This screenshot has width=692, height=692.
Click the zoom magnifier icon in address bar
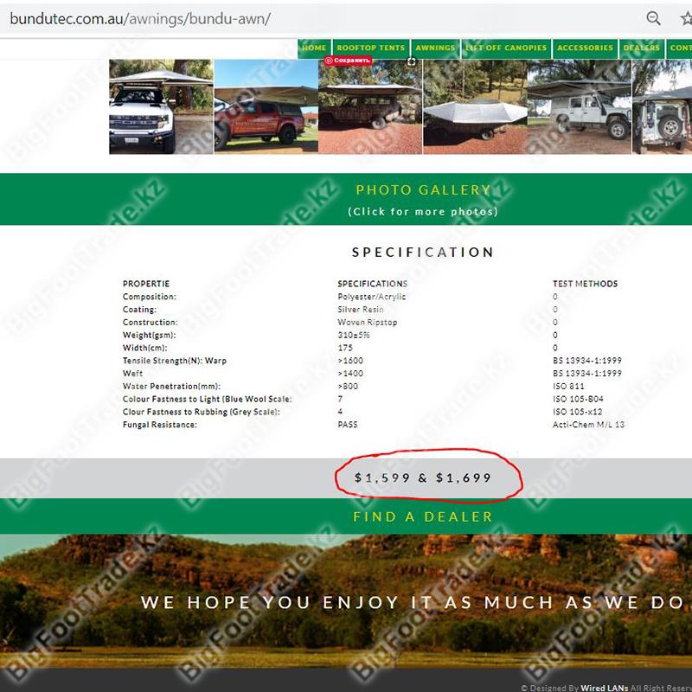(x=653, y=18)
